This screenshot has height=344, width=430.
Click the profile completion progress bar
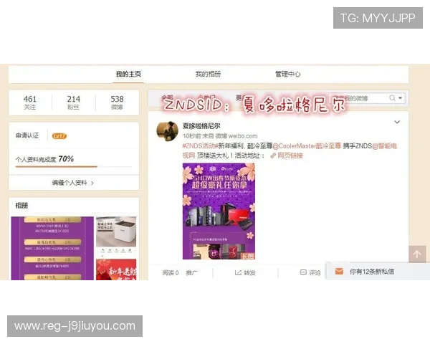74,166
